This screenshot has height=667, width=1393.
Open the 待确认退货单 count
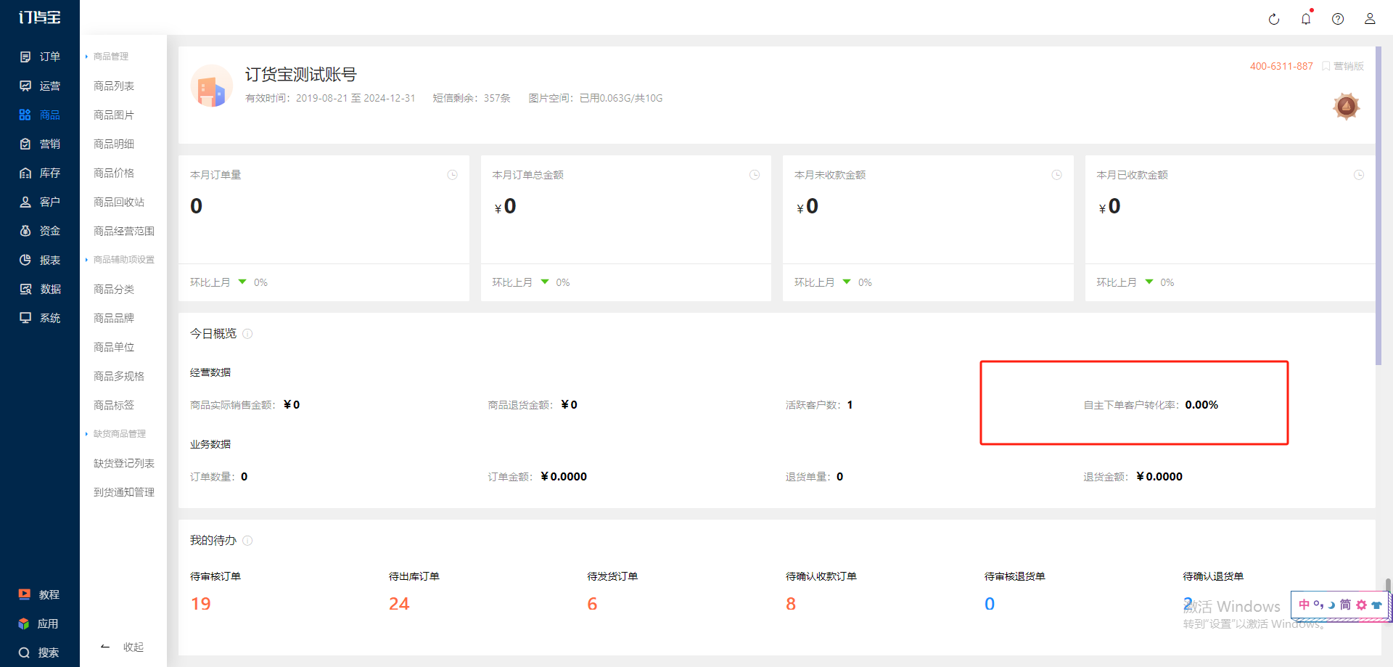click(1188, 604)
